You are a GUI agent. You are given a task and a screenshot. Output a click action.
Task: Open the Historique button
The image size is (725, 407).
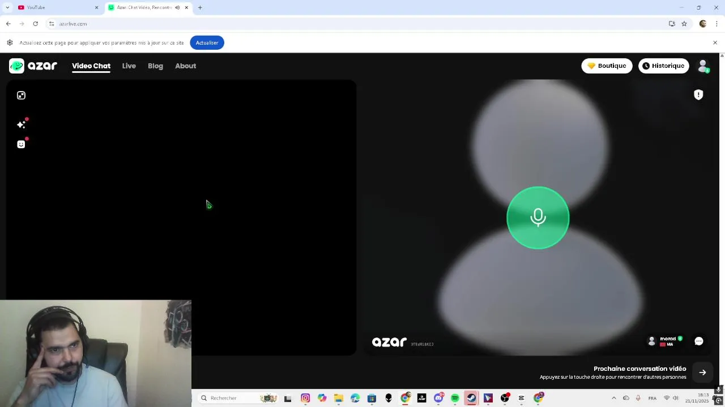pyautogui.click(x=663, y=66)
